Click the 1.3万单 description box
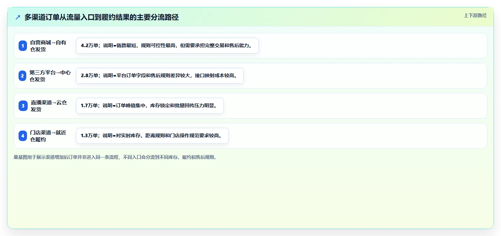Image resolution: width=501 pixels, height=236 pixels. [x=152, y=136]
